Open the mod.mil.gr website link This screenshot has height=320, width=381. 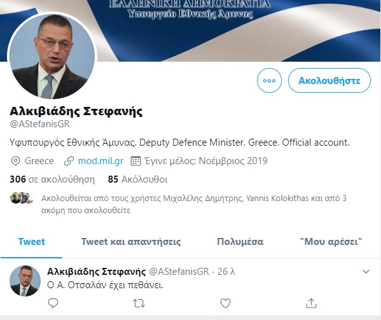(x=100, y=161)
